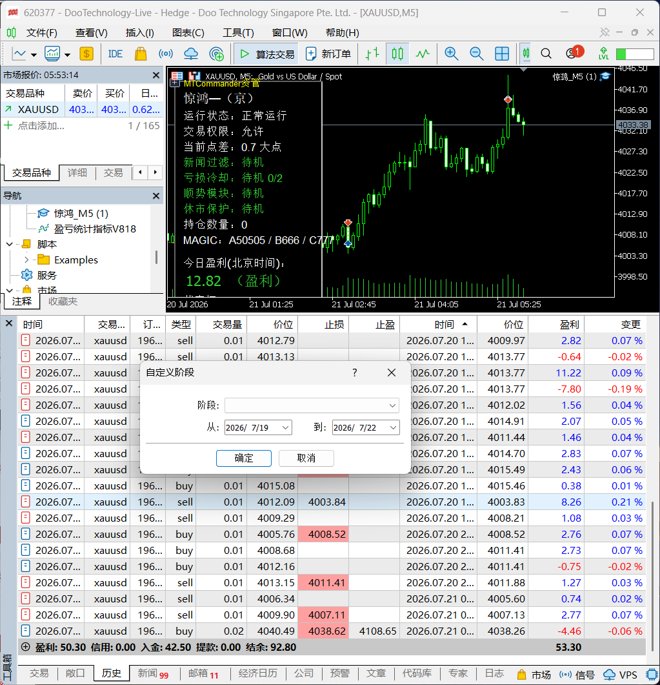Sort history by the 盈利 column header
660x685 pixels.
pos(557,325)
